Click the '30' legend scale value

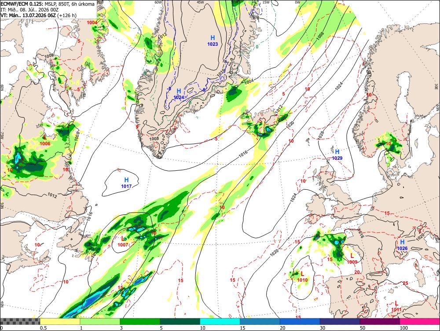(x=323, y=328)
